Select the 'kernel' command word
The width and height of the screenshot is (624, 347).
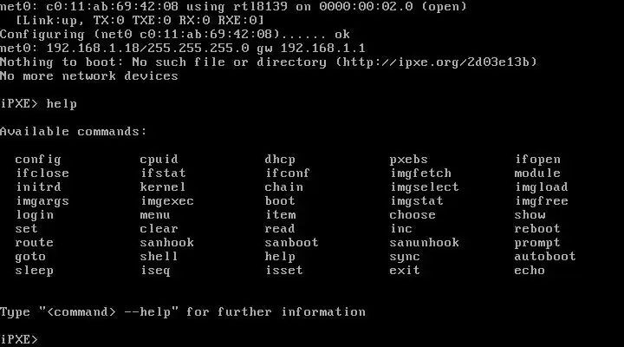pos(162,187)
